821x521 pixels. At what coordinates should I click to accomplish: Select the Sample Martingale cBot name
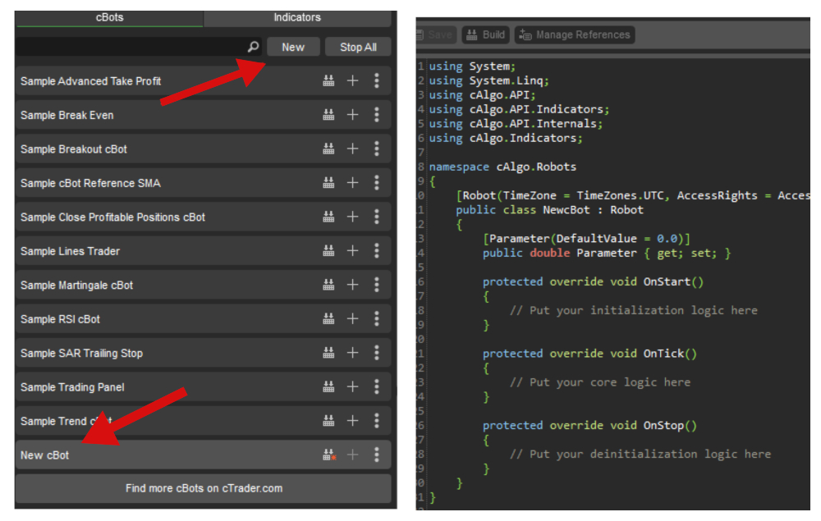(76, 285)
